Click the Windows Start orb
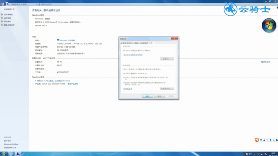The width and height of the screenshot is (278, 156). pyautogui.click(x=3, y=154)
